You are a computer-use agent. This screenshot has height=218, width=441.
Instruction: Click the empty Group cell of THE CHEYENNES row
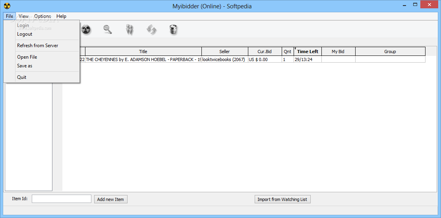pos(390,59)
